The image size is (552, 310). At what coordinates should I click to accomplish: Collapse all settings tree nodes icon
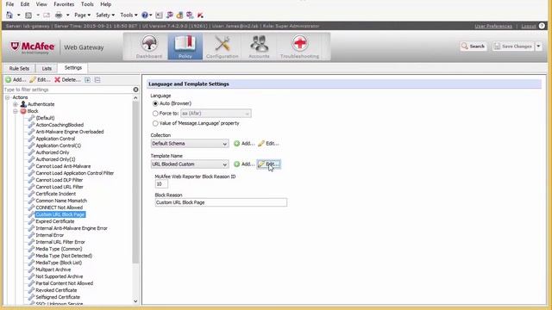click(97, 80)
